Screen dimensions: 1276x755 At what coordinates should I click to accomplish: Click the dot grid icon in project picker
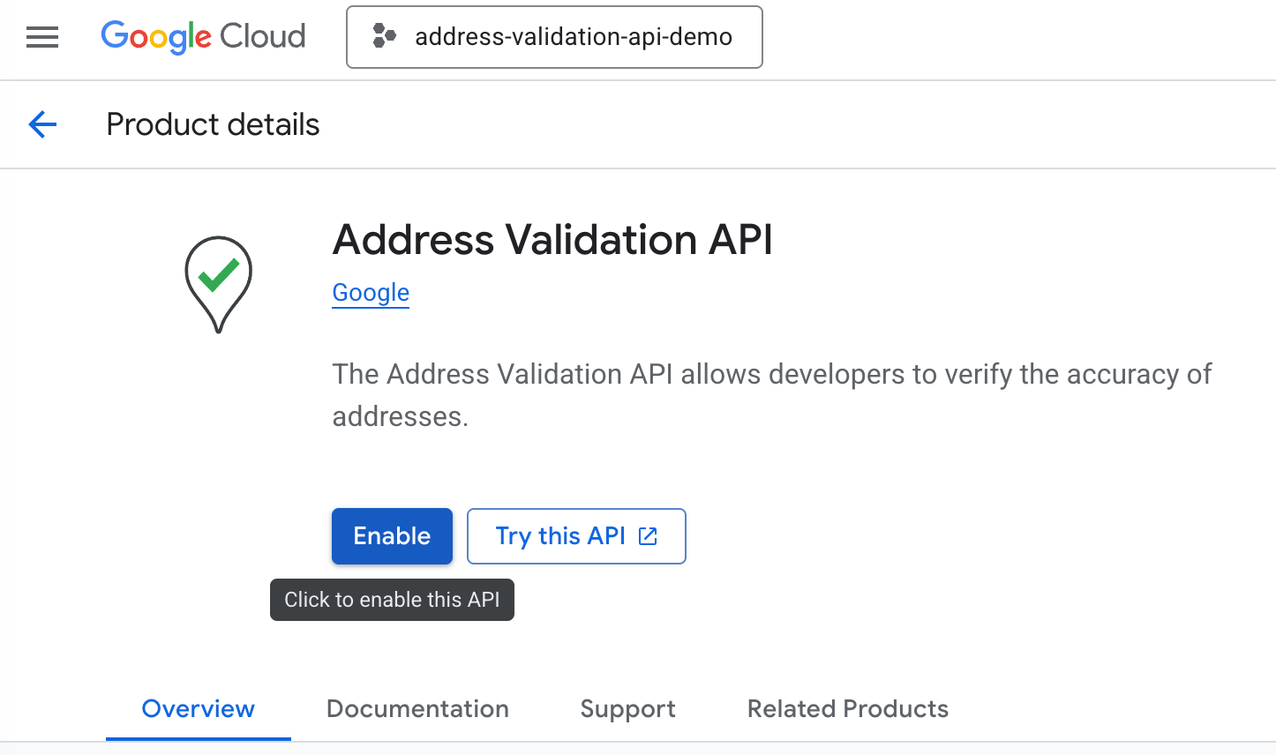coord(383,36)
